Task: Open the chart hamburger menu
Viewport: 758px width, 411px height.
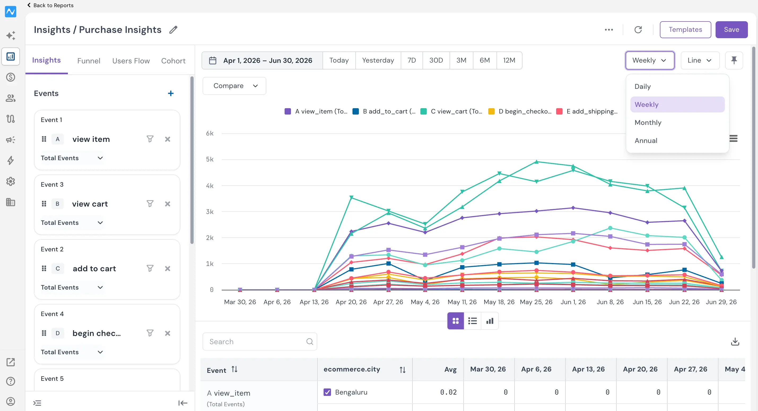Action: (x=734, y=139)
